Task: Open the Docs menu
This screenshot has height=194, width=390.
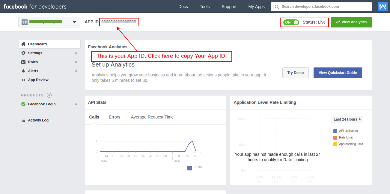Action: tap(183, 7)
